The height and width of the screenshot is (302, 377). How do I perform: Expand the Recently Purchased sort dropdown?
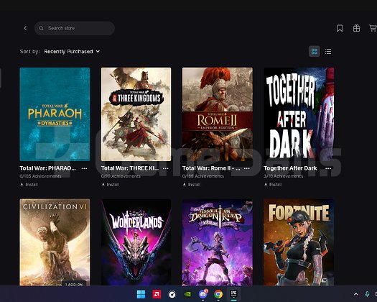[72, 51]
